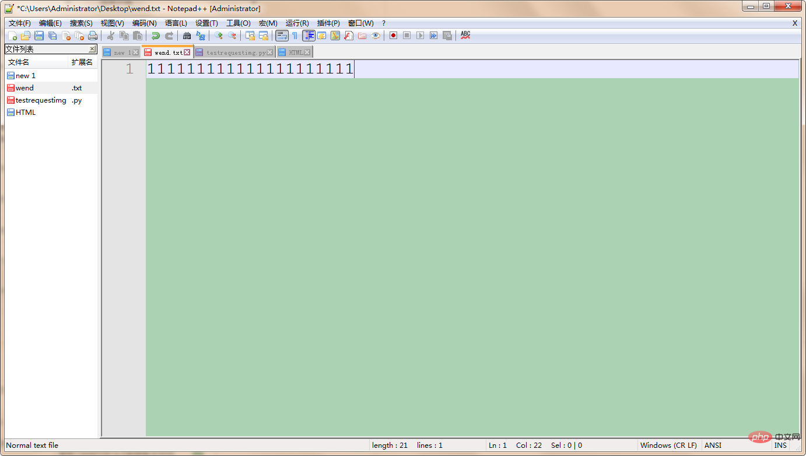This screenshot has width=806, height=456.
Task: Open the Document Map toolbar icon
Action: coord(335,36)
